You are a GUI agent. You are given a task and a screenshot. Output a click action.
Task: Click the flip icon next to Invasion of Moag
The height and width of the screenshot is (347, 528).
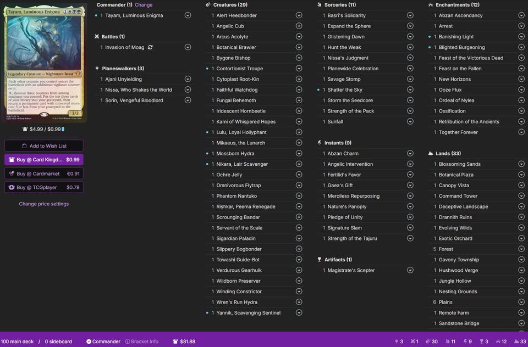tap(150, 47)
